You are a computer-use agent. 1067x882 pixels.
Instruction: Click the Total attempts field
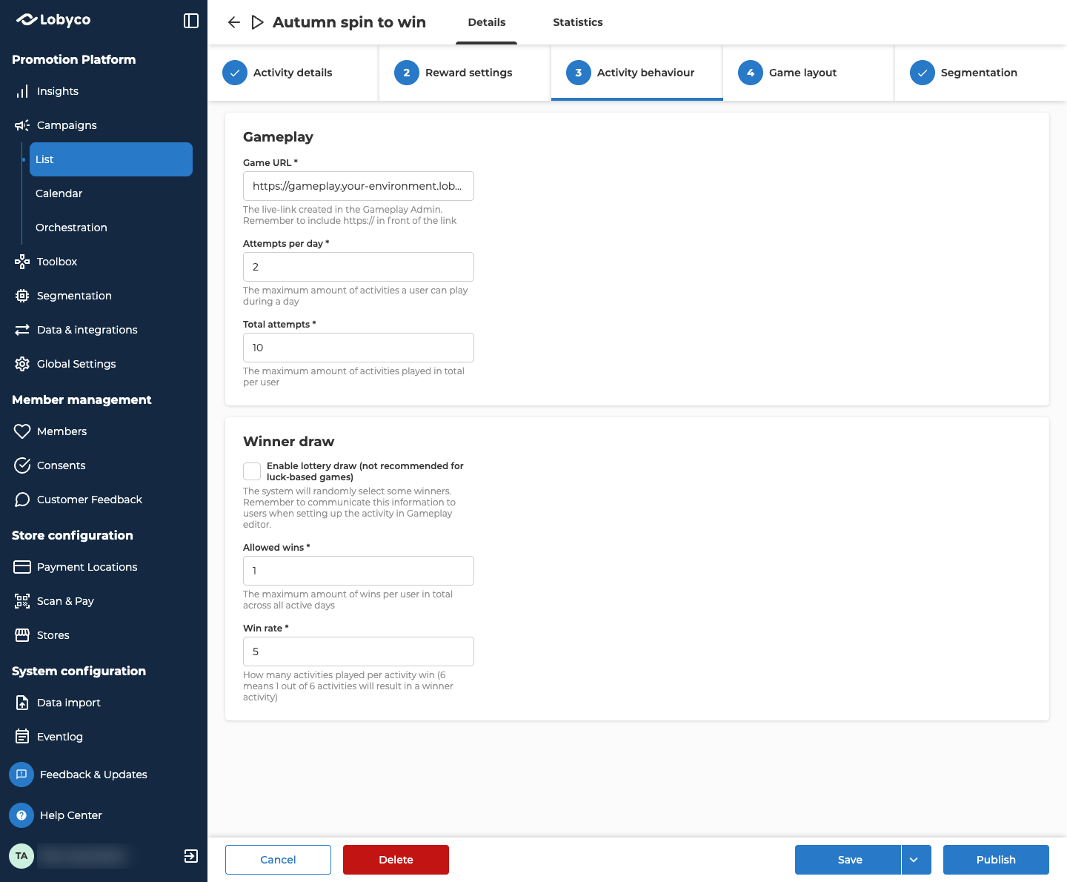click(359, 348)
